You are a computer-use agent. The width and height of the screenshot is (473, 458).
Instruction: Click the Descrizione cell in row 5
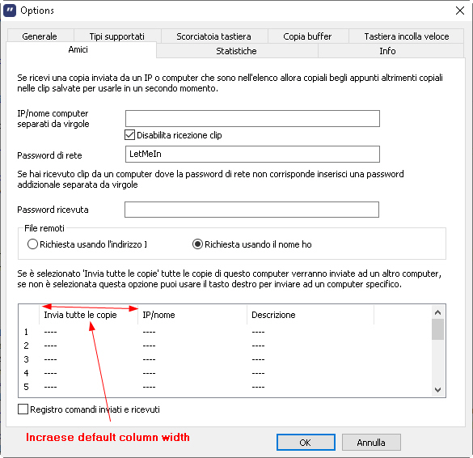[x=310, y=387]
